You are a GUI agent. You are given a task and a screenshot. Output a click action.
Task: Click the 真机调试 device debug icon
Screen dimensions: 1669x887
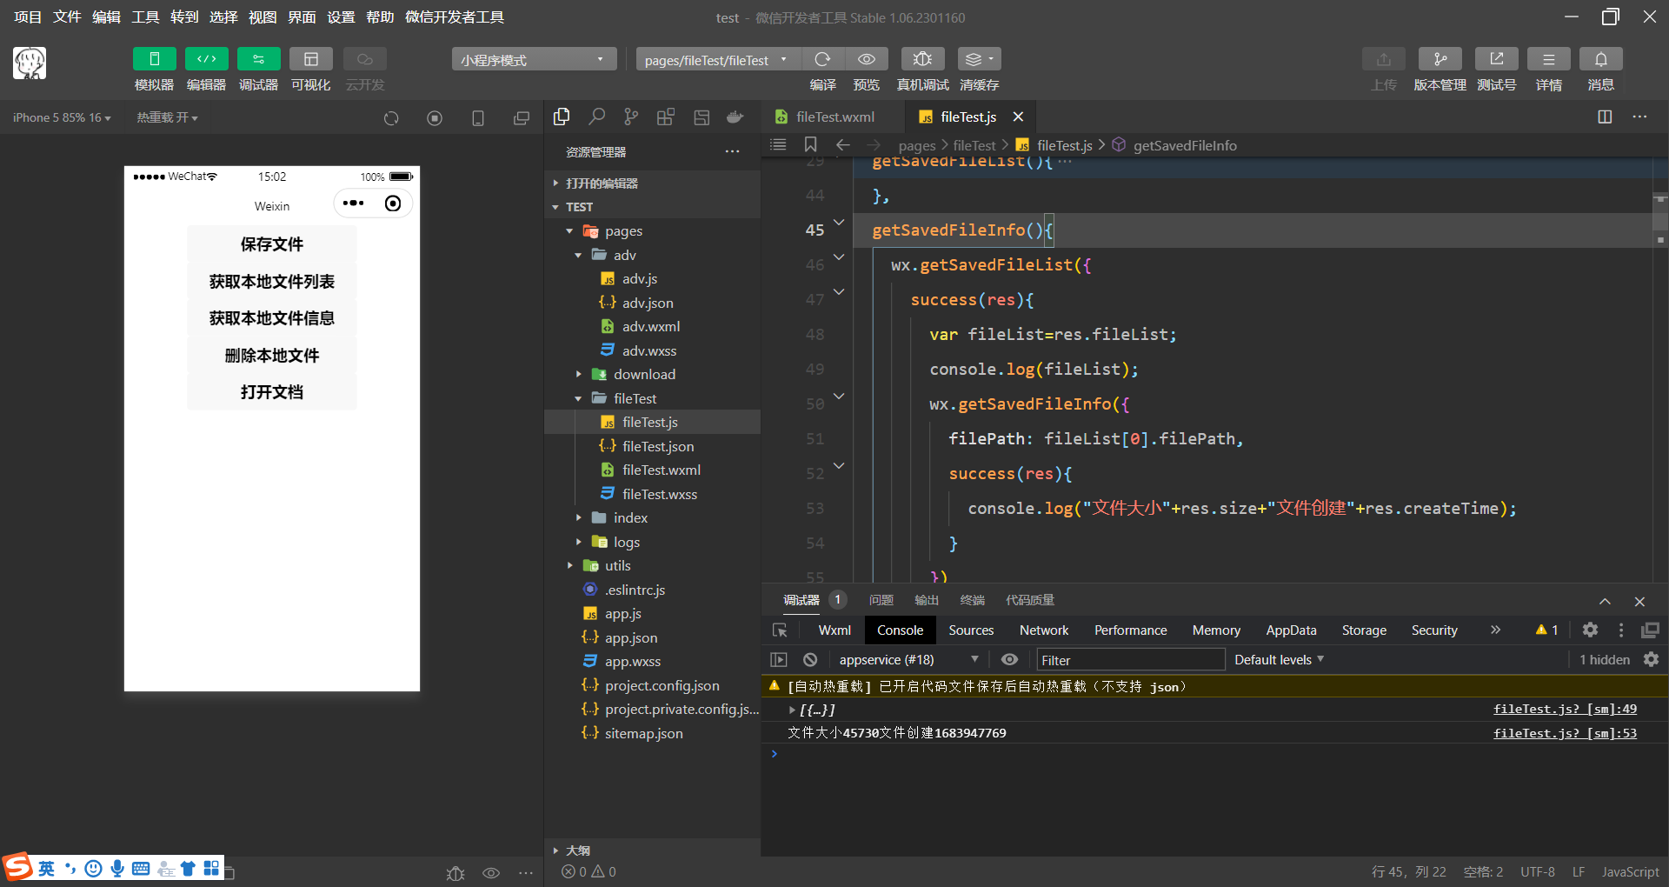point(922,59)
